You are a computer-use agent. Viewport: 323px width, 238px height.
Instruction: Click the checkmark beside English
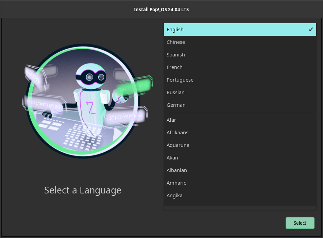coord(310,30)
